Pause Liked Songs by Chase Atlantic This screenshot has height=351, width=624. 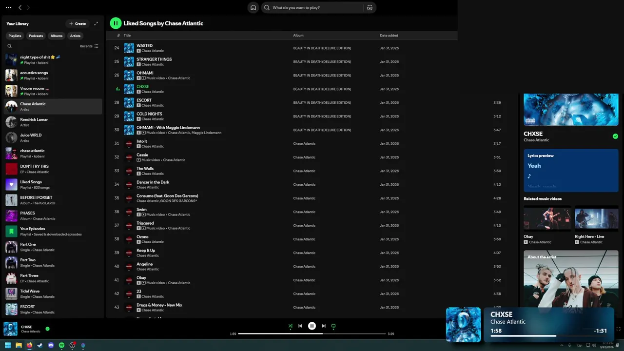(116, 23)
